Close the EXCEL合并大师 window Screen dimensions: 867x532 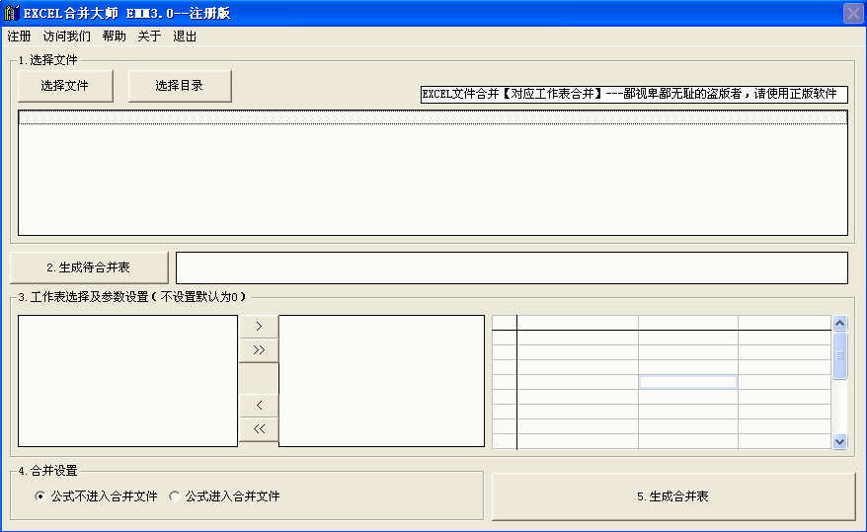pyautogui.click(x=853, y=13)
